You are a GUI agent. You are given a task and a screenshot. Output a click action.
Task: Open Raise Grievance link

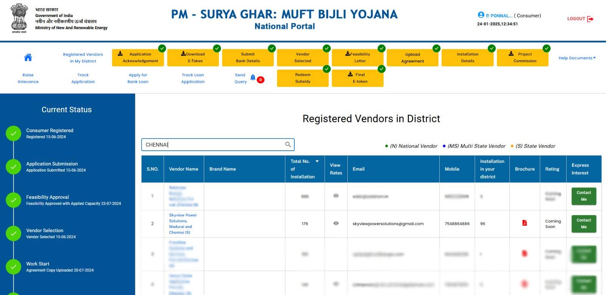(x=28, y=78)
